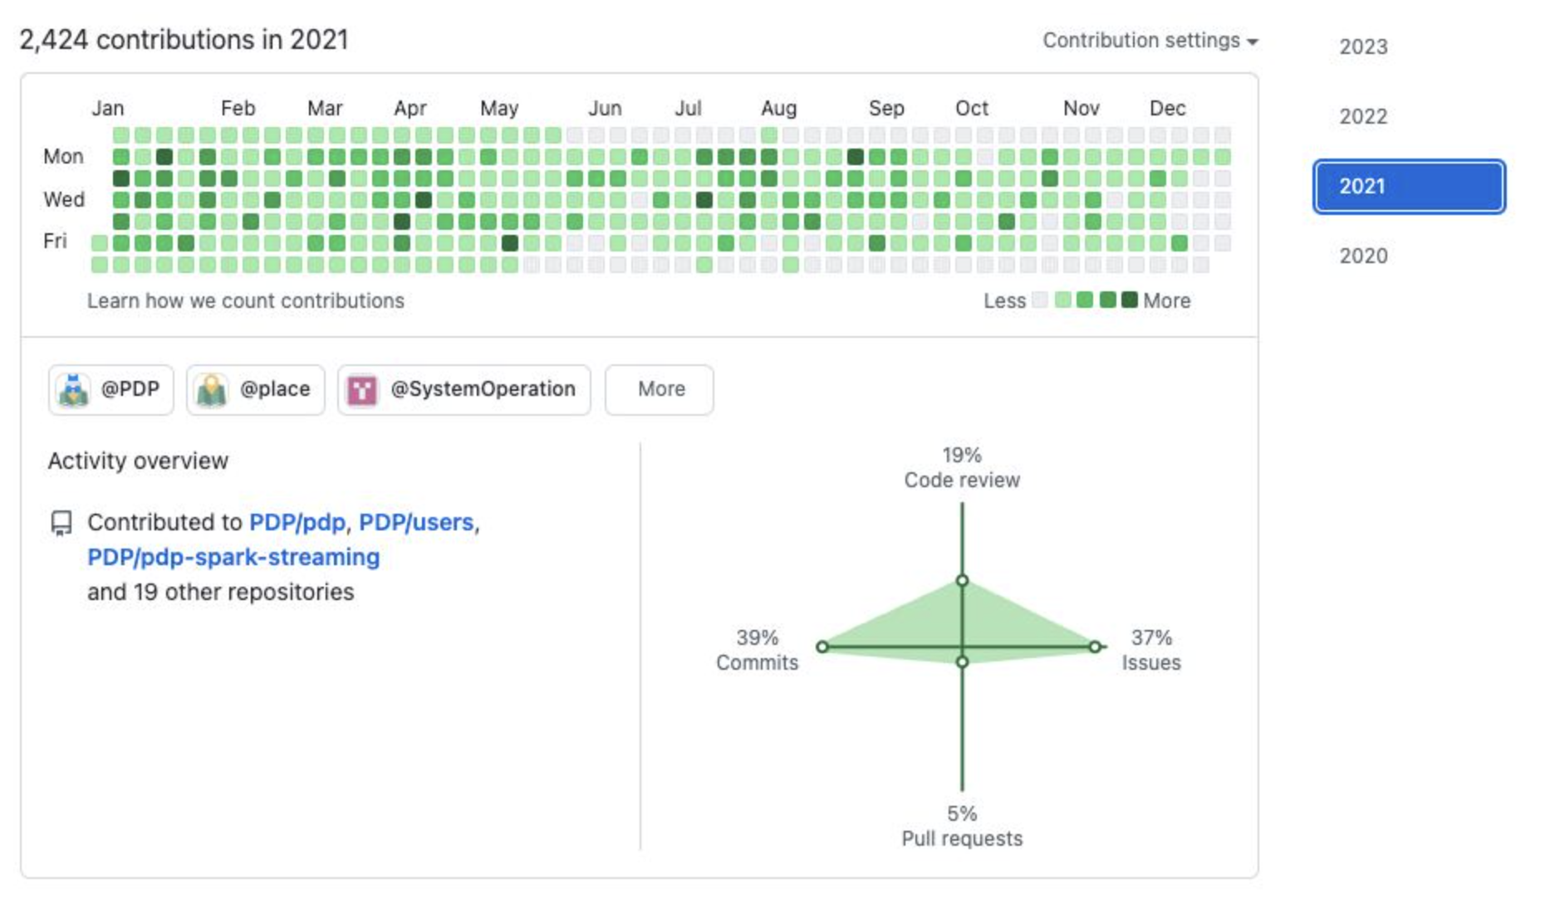Image resolution: width=1550 pixels, height=898 pixels.
Task: Filter activity by the @SystemOperation organization
Action: coord(482,389)
